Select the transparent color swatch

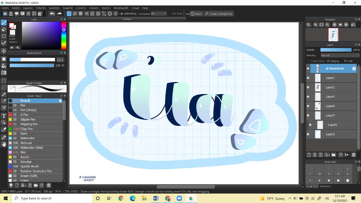pyautogui.click(x=12, y=32)
